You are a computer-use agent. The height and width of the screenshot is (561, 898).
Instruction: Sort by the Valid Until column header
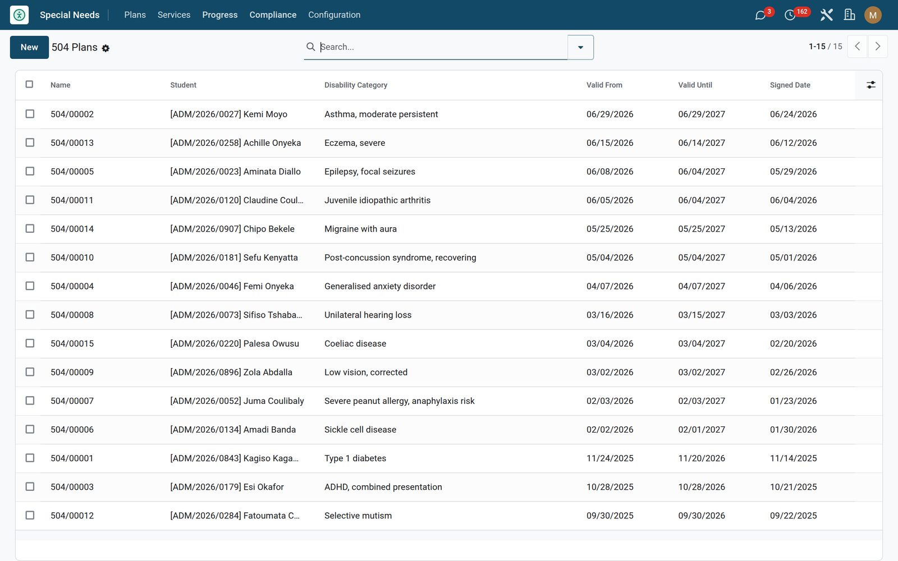coord(695,85)
